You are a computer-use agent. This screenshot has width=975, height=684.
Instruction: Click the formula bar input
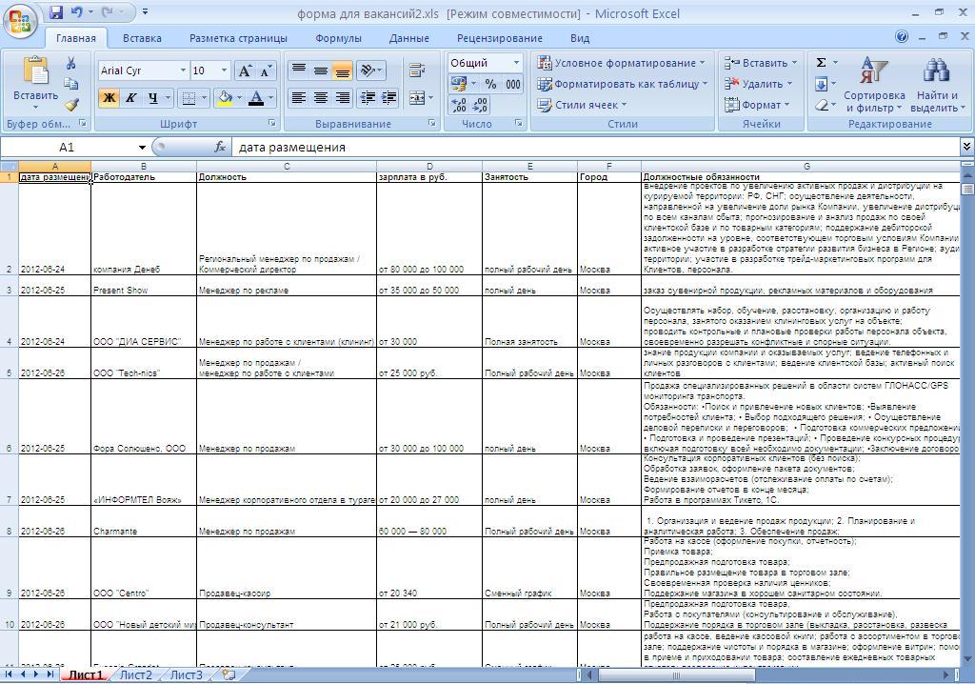596,147
